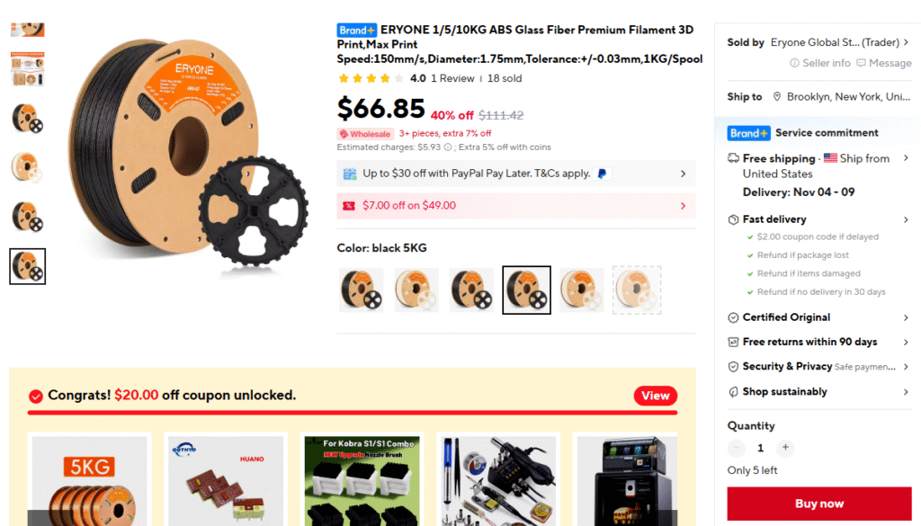Viewport: 921px width, 526px height.
Task: Expand the Fast delivery details
Action: coord(818,219)
